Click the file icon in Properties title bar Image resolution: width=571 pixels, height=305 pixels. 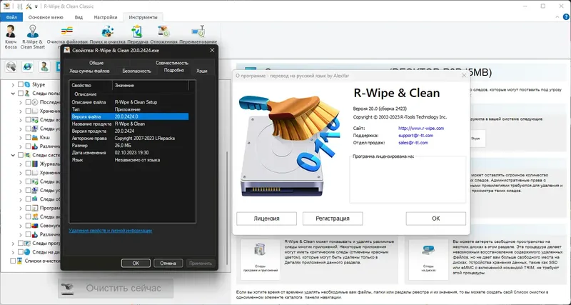point(66,50)
